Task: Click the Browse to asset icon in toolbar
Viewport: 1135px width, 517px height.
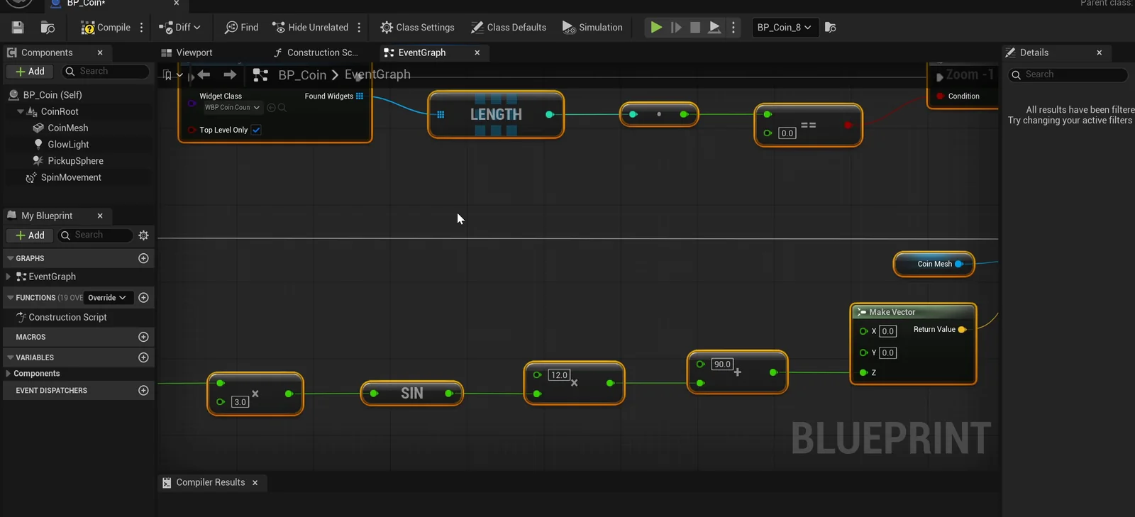Action: [48, 28]
